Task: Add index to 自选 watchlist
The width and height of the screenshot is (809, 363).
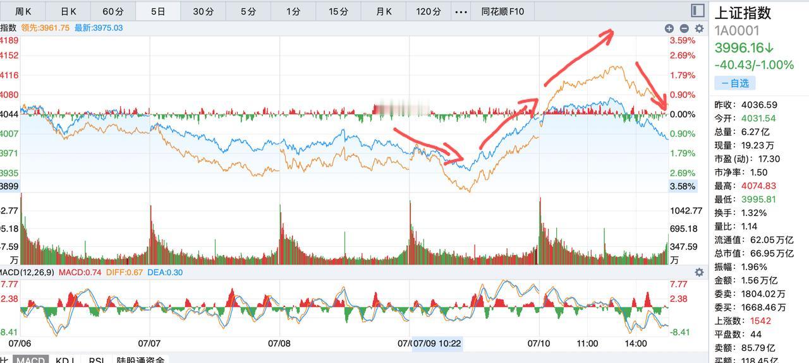Action: pyautogui.click(x=735, y=83)
